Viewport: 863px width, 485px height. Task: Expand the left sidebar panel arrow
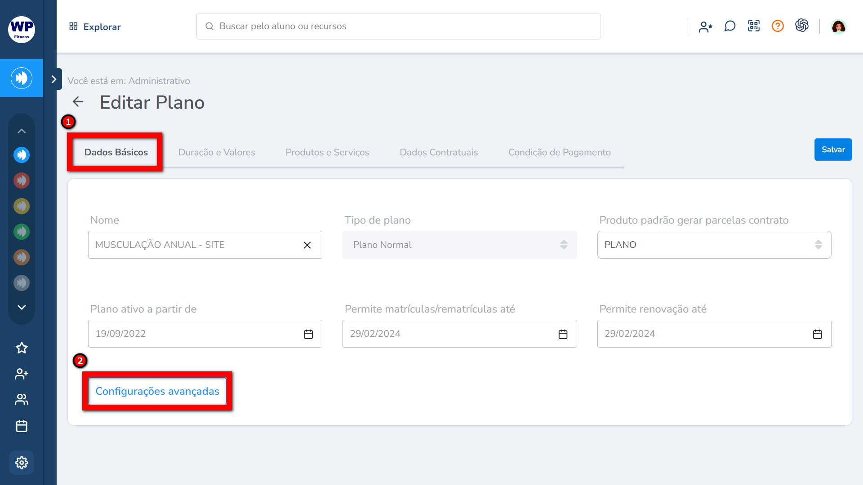[x=54, y=79]
